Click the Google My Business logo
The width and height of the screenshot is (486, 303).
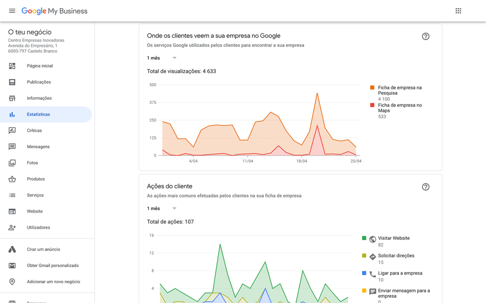pos(55,11)
